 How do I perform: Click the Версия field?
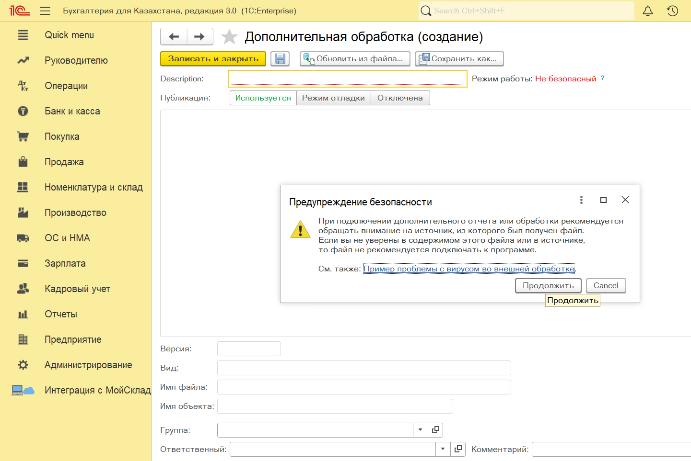click(249, 349)
